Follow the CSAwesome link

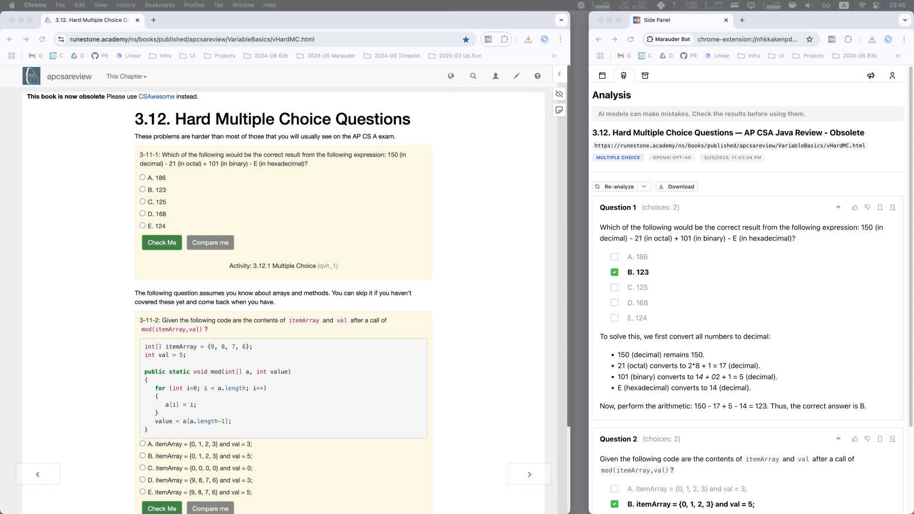[157, 97]
